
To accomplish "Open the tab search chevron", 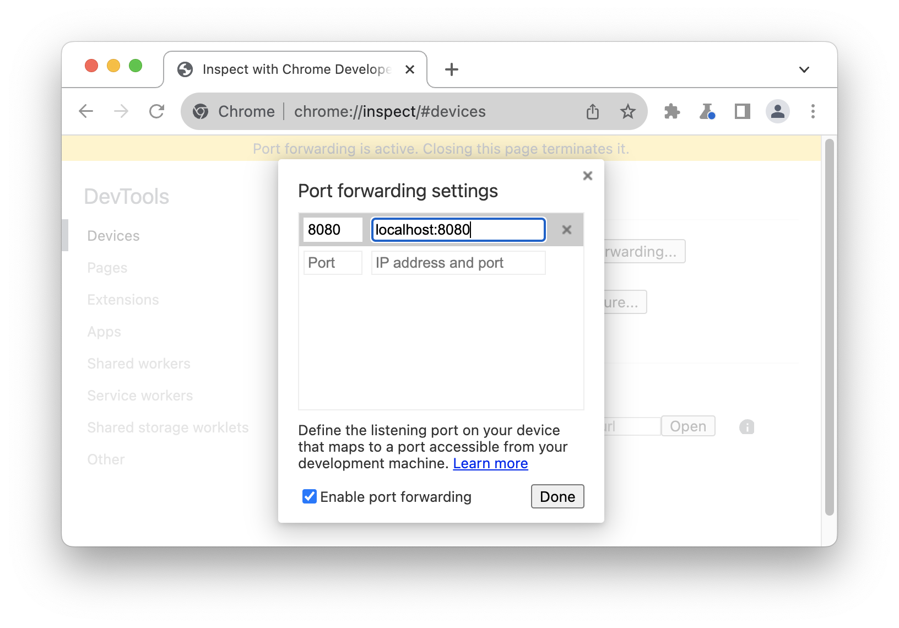I will pos(804,69).
